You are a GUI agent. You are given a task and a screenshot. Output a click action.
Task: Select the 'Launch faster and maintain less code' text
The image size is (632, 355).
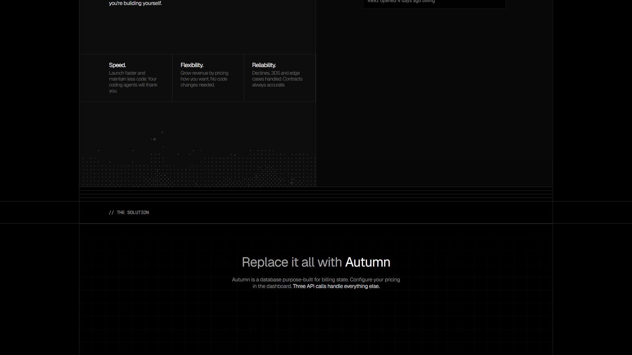133,82
